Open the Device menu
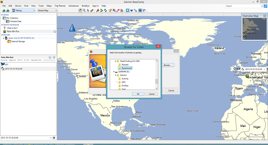 (18, 6)
